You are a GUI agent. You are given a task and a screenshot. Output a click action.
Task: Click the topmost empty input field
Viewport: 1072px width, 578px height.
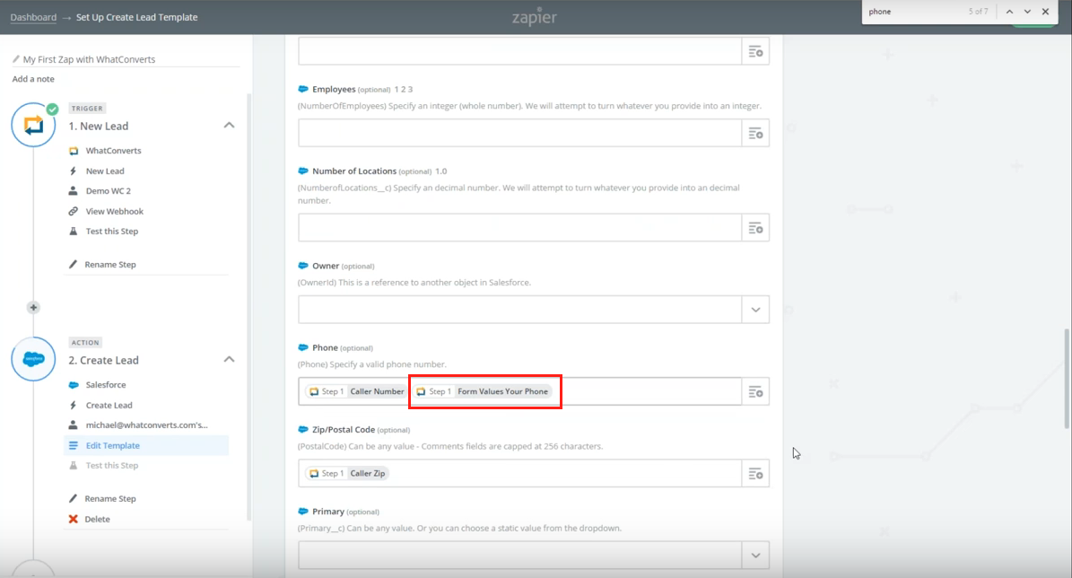519,51
